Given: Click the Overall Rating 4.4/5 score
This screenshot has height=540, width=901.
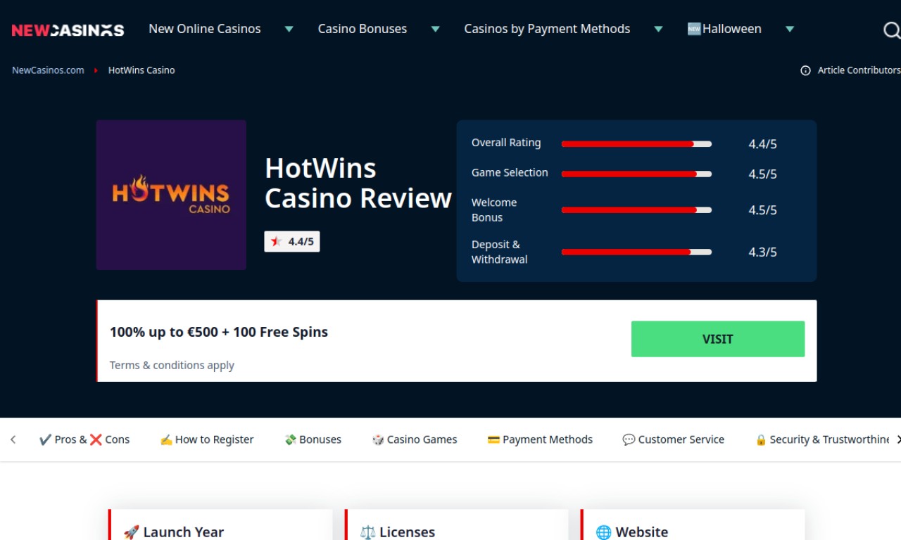Looking at the screenshot, I should pyautogui.click(x=763, y=144).
